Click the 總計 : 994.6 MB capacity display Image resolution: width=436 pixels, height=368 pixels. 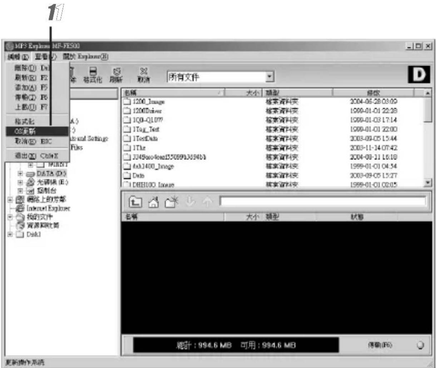[x=204, y=345]
